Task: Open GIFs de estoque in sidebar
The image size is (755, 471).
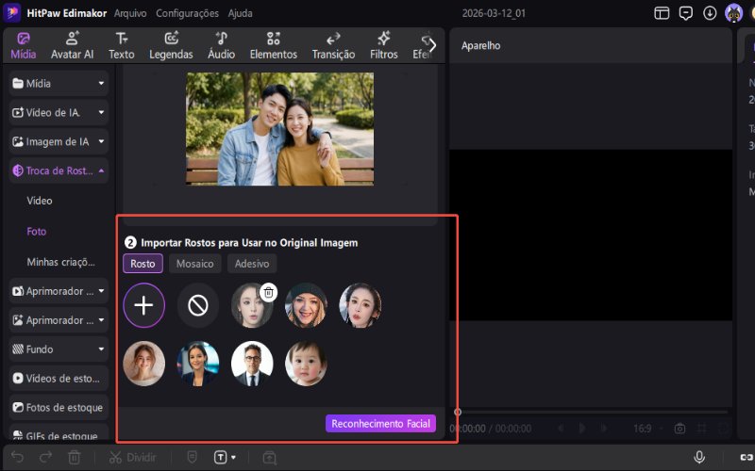Action: click(59, 435)
